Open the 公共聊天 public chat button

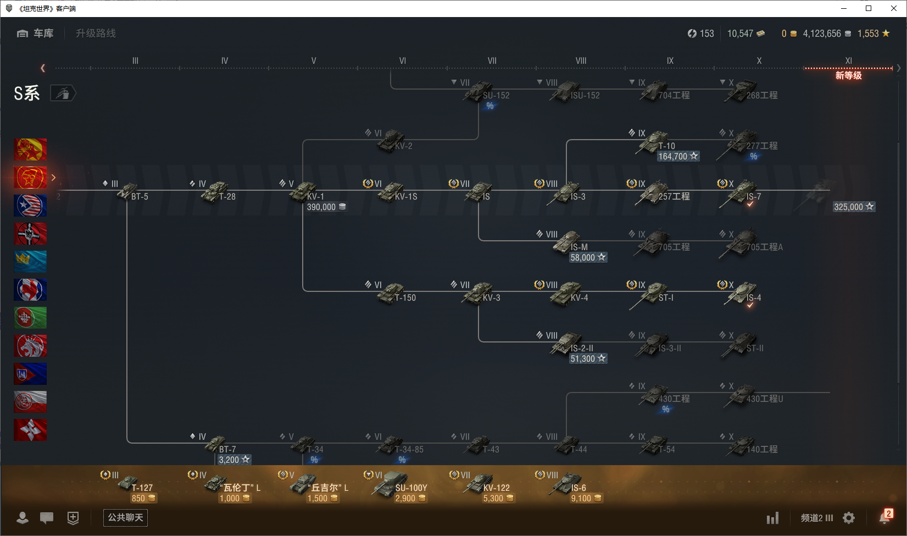pyautogui.click(x=125, y=518)
